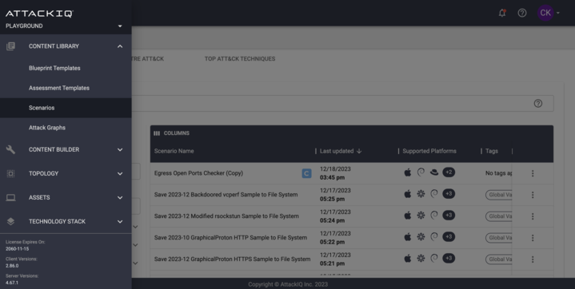Click the search bar help icon
This screenshot has height=289, width=575.
tap(538, 103)
